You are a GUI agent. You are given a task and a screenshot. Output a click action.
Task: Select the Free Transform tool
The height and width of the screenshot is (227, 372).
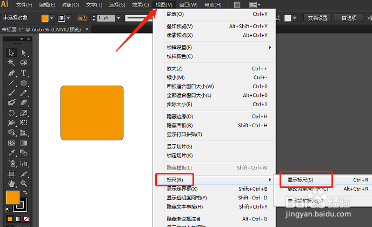pyautogui.click(x=23, y=122)
